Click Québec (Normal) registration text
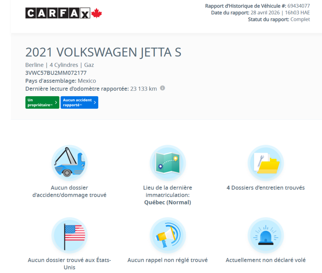This screenshot has height=273, width=322. (167, 203)
